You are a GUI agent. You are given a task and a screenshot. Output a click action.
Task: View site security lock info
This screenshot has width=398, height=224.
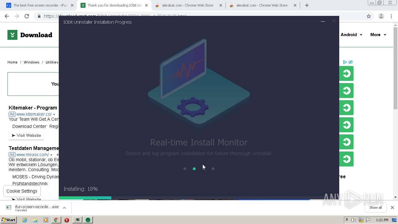tap(39, 16)
